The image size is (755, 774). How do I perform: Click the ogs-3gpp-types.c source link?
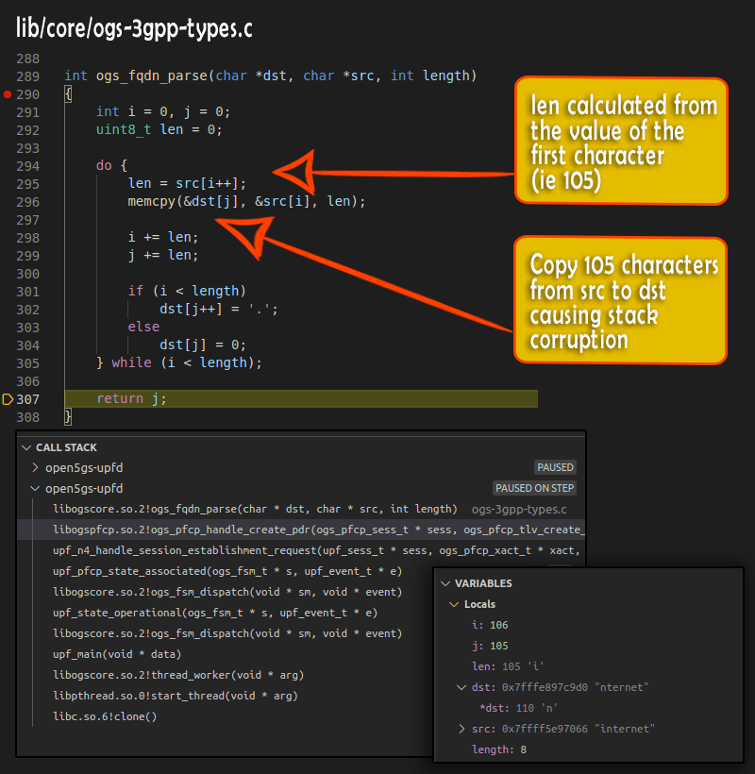tap(518, 509)
